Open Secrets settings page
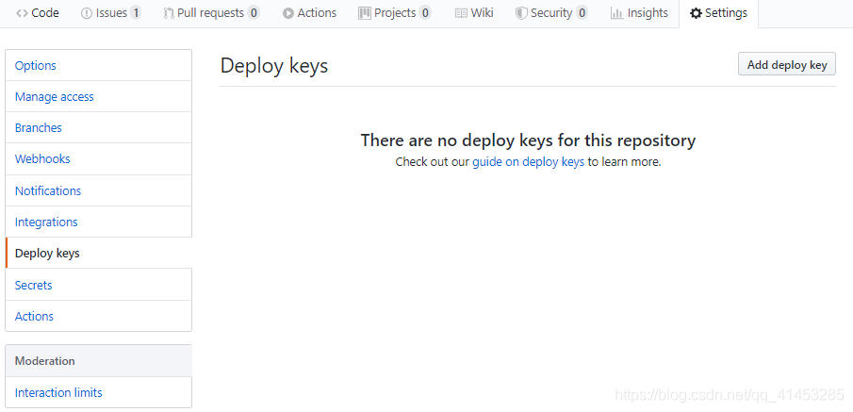 click(34, 286)
